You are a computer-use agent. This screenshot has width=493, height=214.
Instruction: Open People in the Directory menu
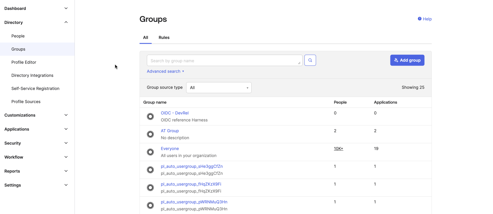[18, 36]
